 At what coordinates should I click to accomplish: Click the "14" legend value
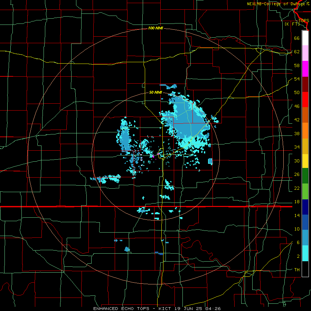point(297,216)
